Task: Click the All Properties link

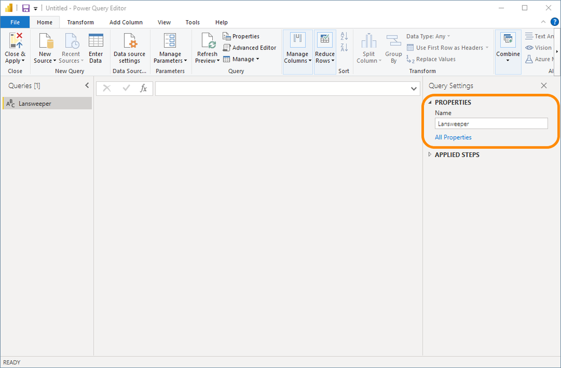Action: [x=453, y=137]
